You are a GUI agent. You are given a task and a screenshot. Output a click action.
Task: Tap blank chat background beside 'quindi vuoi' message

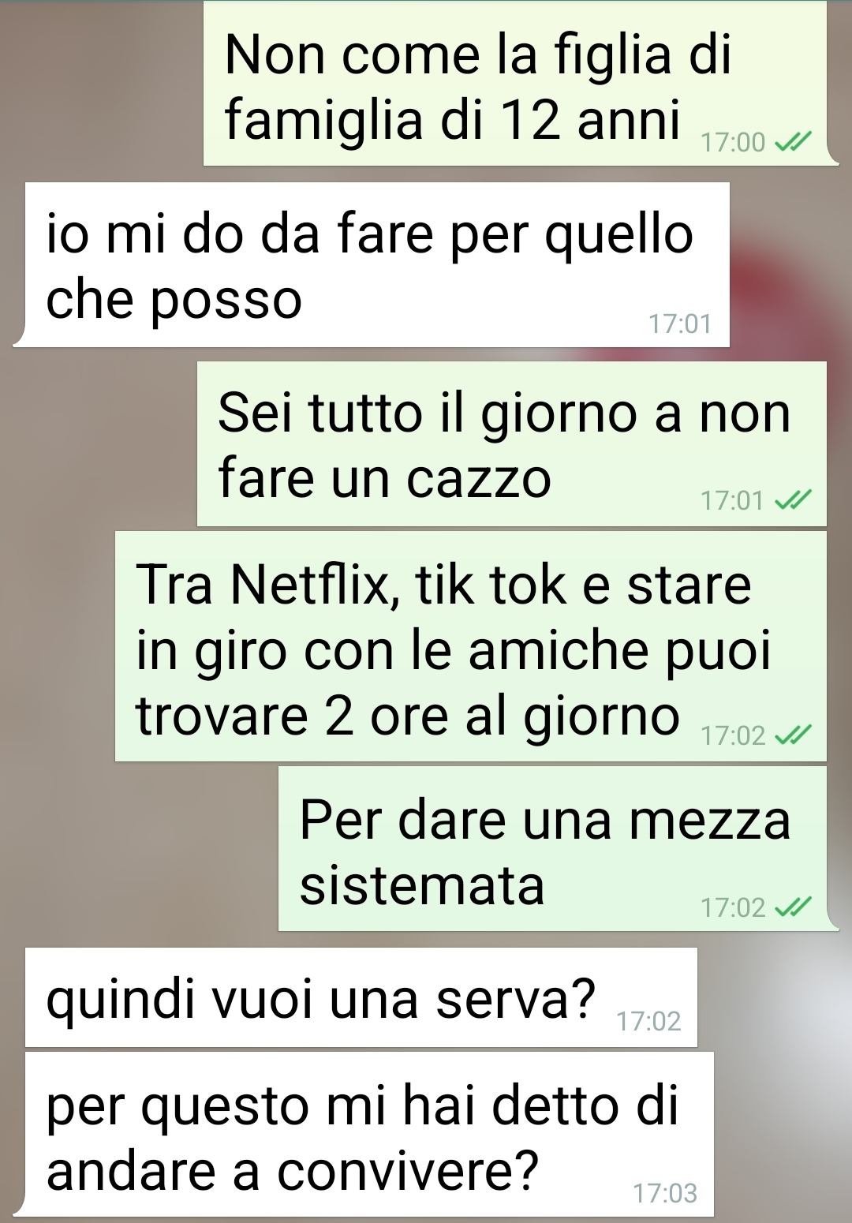tap(773, 997)
